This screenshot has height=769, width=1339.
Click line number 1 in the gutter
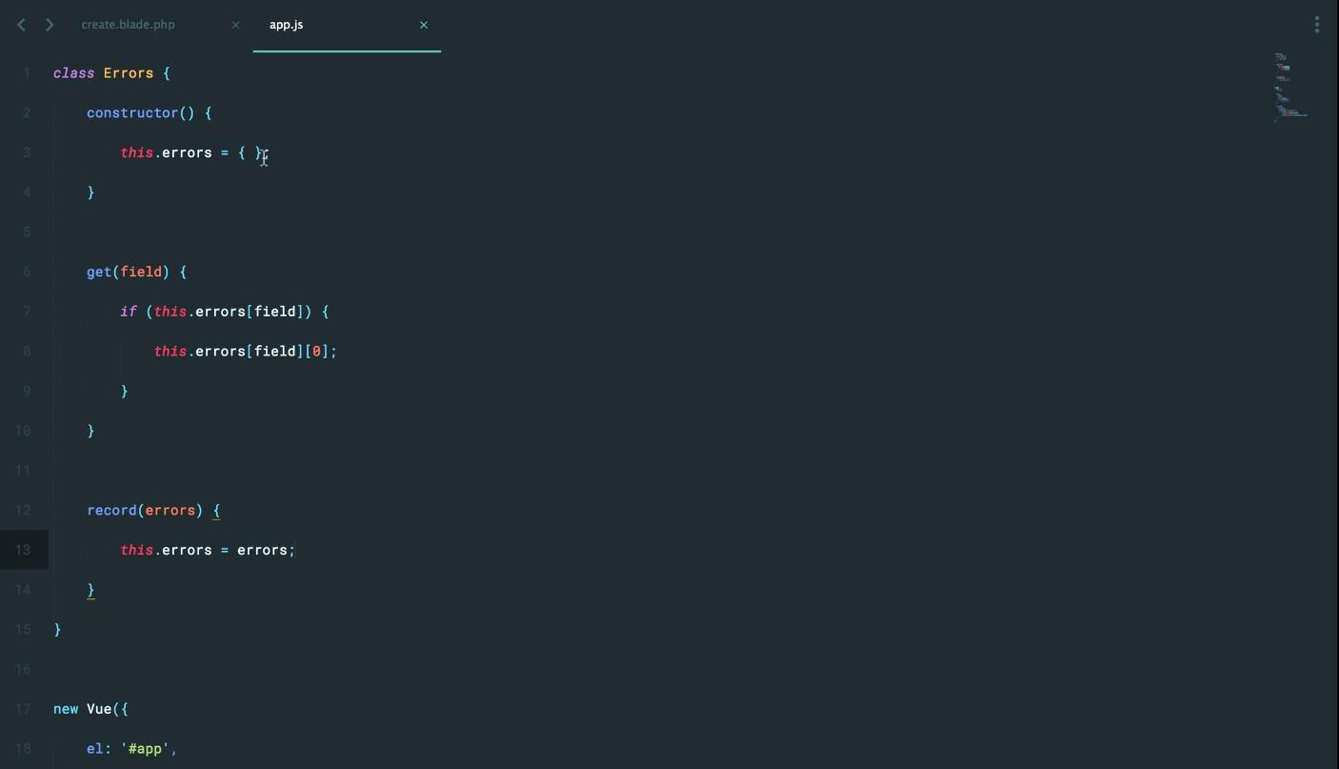point(28,73)
